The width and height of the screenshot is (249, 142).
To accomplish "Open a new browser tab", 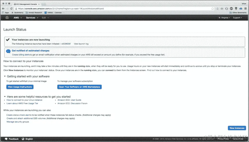I will point(44,4).
